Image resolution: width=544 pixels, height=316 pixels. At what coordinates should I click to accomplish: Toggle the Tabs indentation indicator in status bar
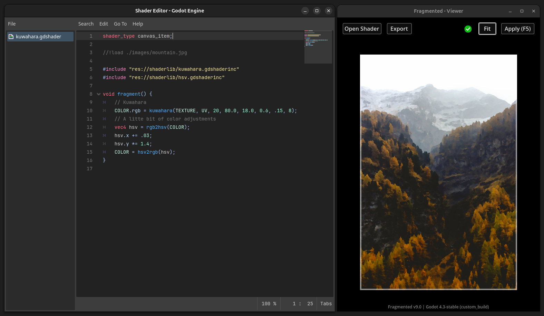tap(326, 304)
